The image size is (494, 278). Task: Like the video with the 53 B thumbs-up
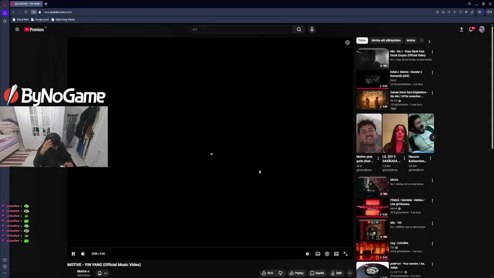267,273
